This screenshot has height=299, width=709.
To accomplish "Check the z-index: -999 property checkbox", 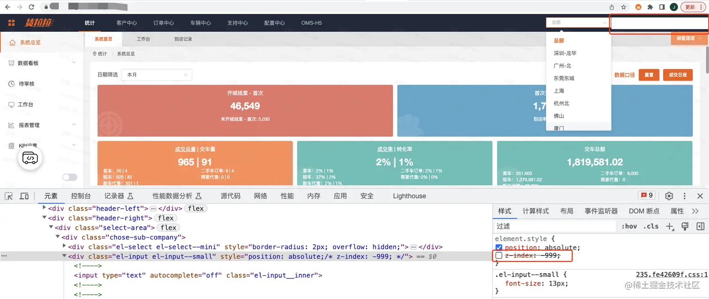I will [x=499, y=255].
